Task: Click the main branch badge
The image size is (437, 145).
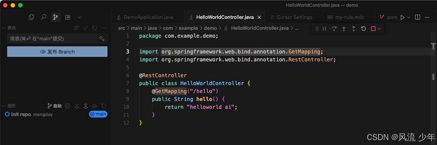Action: pyautogui.click(x=98, y=114)
